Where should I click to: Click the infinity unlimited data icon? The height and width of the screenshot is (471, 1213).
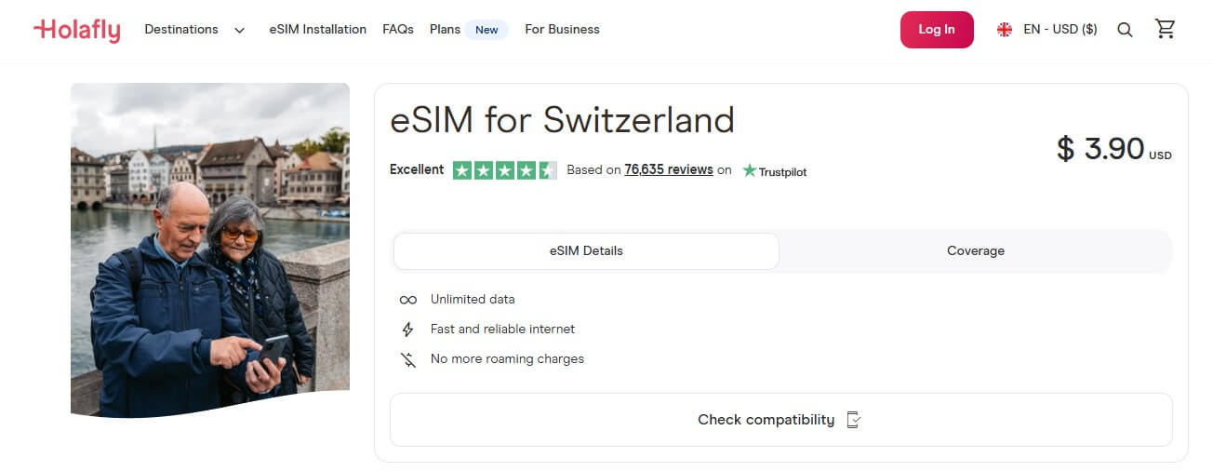click(x=407, y=300)
